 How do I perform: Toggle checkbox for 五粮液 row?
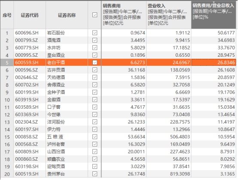(95, 137)
